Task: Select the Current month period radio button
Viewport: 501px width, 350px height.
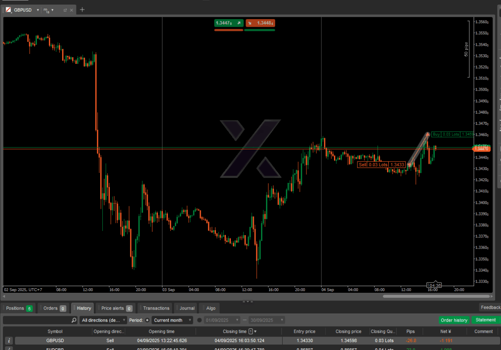Action: [x=147, y=320]
